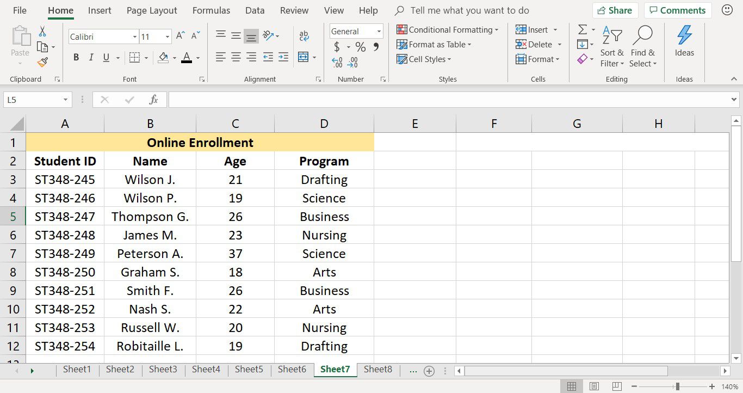
Task: Open the Formulas ribbon tab
Action: tap(211, 10)
